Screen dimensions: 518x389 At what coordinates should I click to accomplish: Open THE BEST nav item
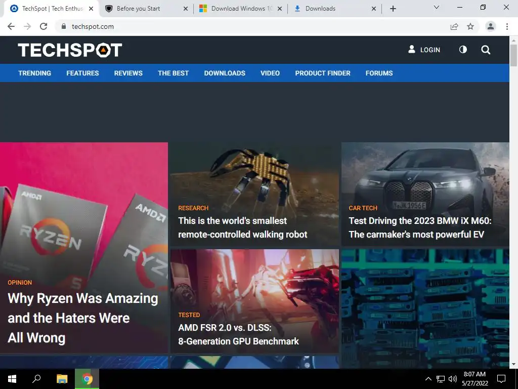tap(173, 73)
